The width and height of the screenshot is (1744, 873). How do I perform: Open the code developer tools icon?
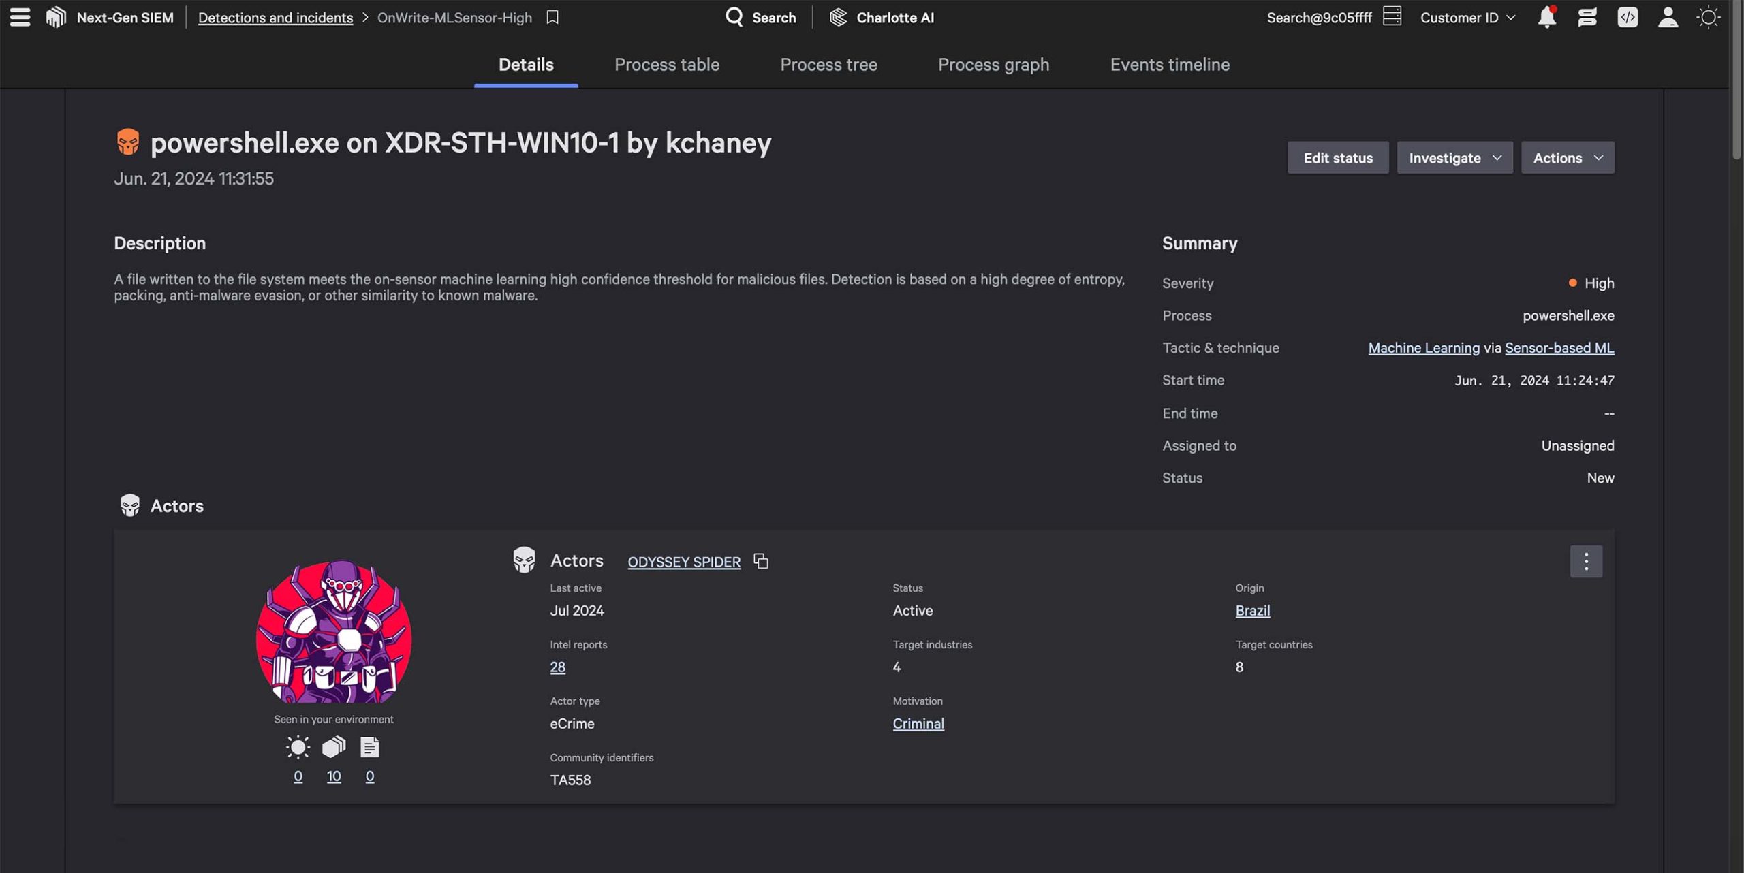[1628, 17]
